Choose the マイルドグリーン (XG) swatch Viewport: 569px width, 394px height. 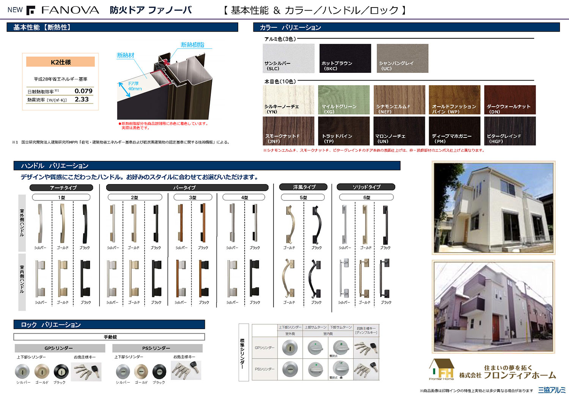(344, 100)
